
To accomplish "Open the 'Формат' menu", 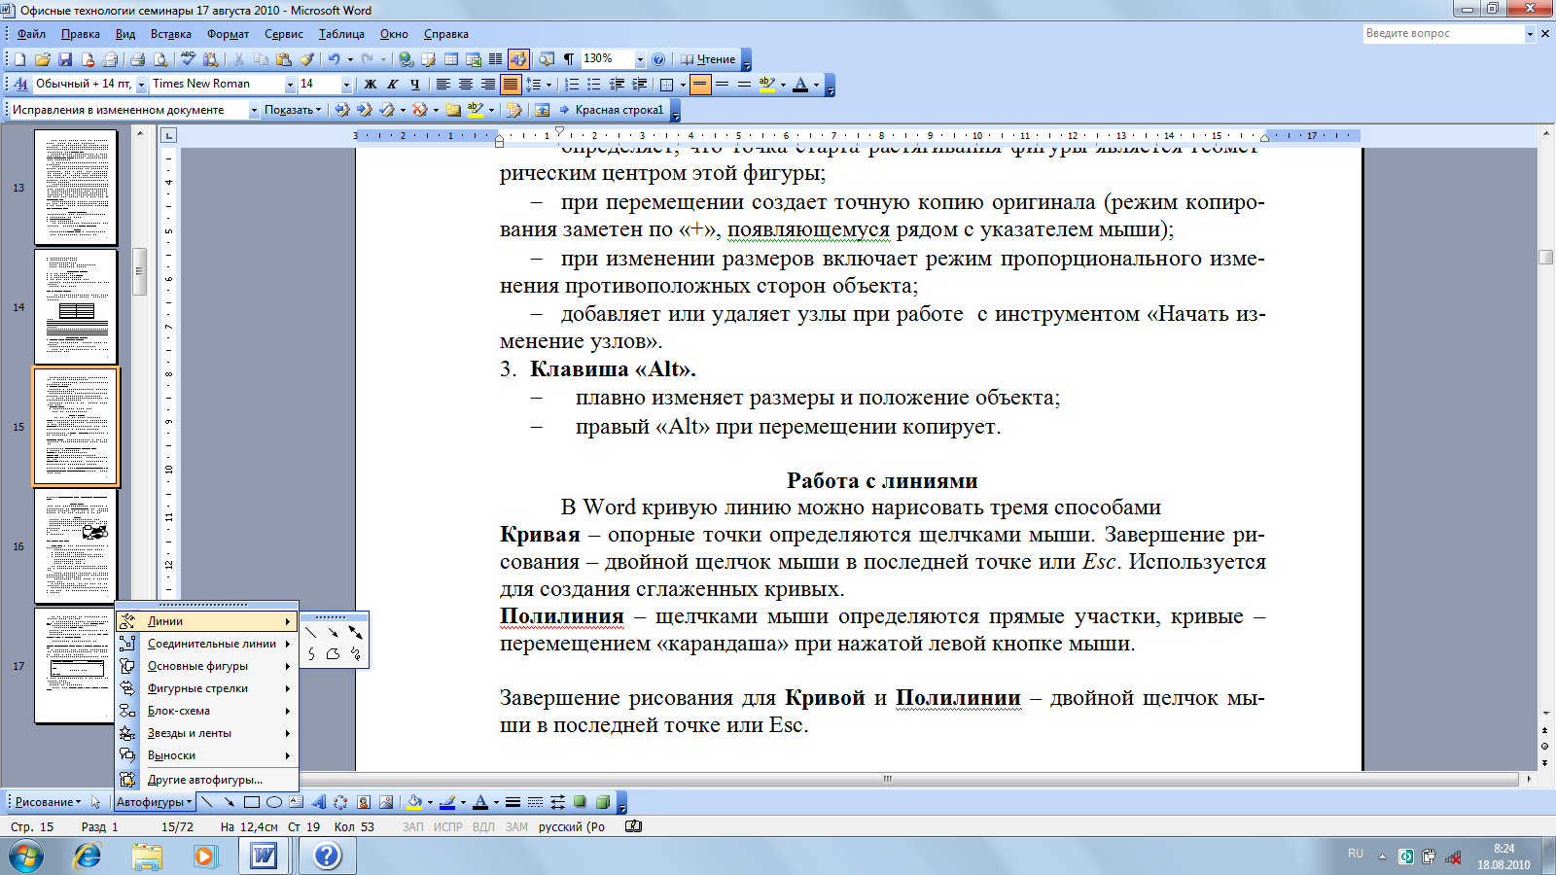I will click(228, 34).
